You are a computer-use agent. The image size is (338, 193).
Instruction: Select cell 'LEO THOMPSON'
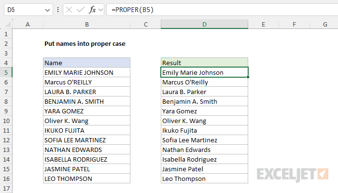pyautogui.click(x=86, y=179)
